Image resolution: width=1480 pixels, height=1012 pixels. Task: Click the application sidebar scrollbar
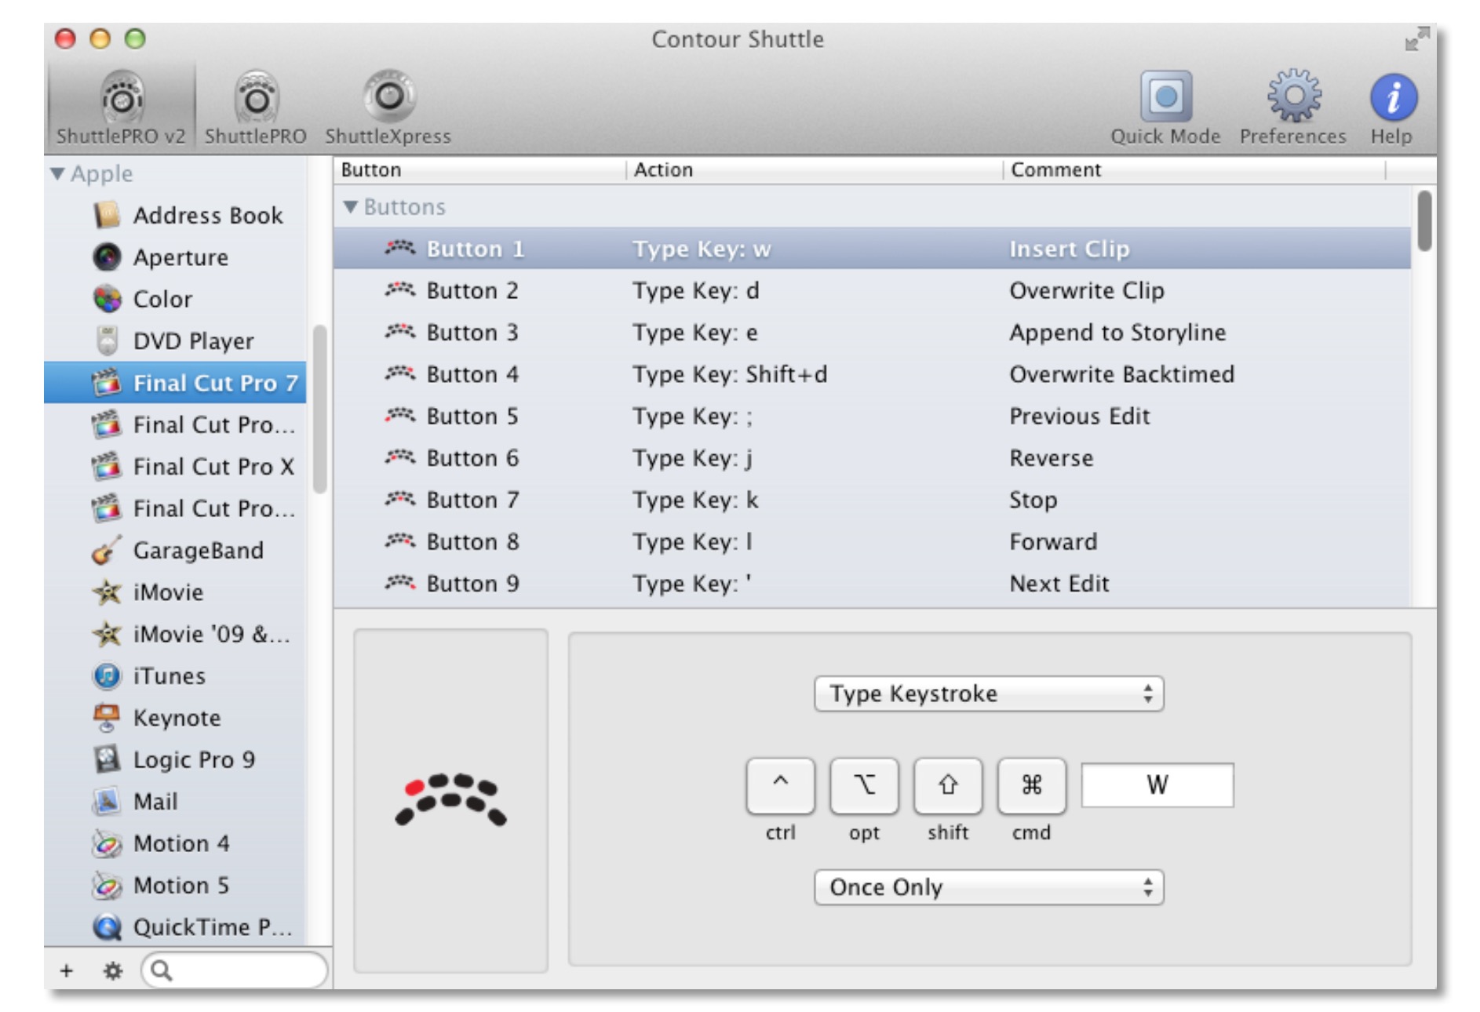pyautogui.click(x=319, y=410)
